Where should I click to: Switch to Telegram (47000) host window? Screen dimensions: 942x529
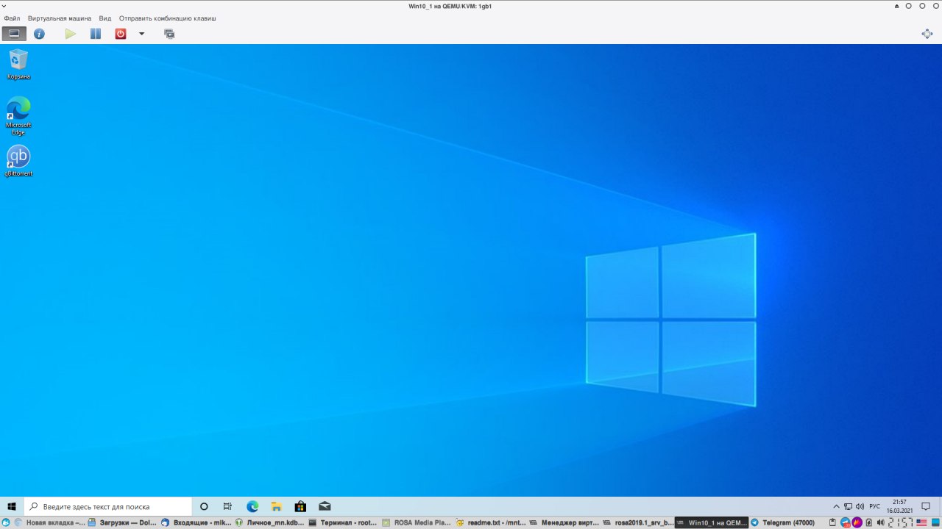pyautogui.click(x=785, y=523)
